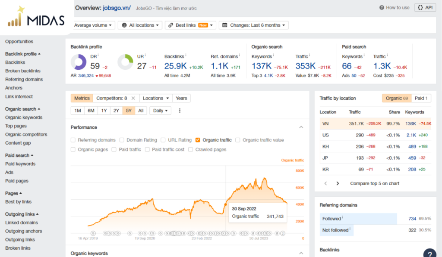442x257 pixels.
Task: Open the API button
Action: tap(425, 8)
